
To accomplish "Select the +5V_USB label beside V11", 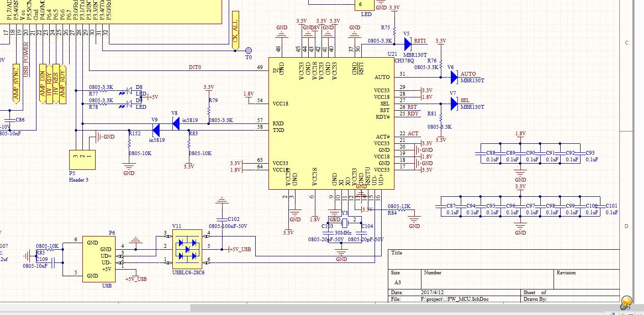I will coord(240,249).
